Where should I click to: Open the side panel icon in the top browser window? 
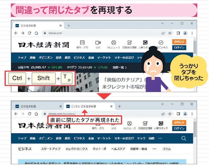click(x=178, y=33)
